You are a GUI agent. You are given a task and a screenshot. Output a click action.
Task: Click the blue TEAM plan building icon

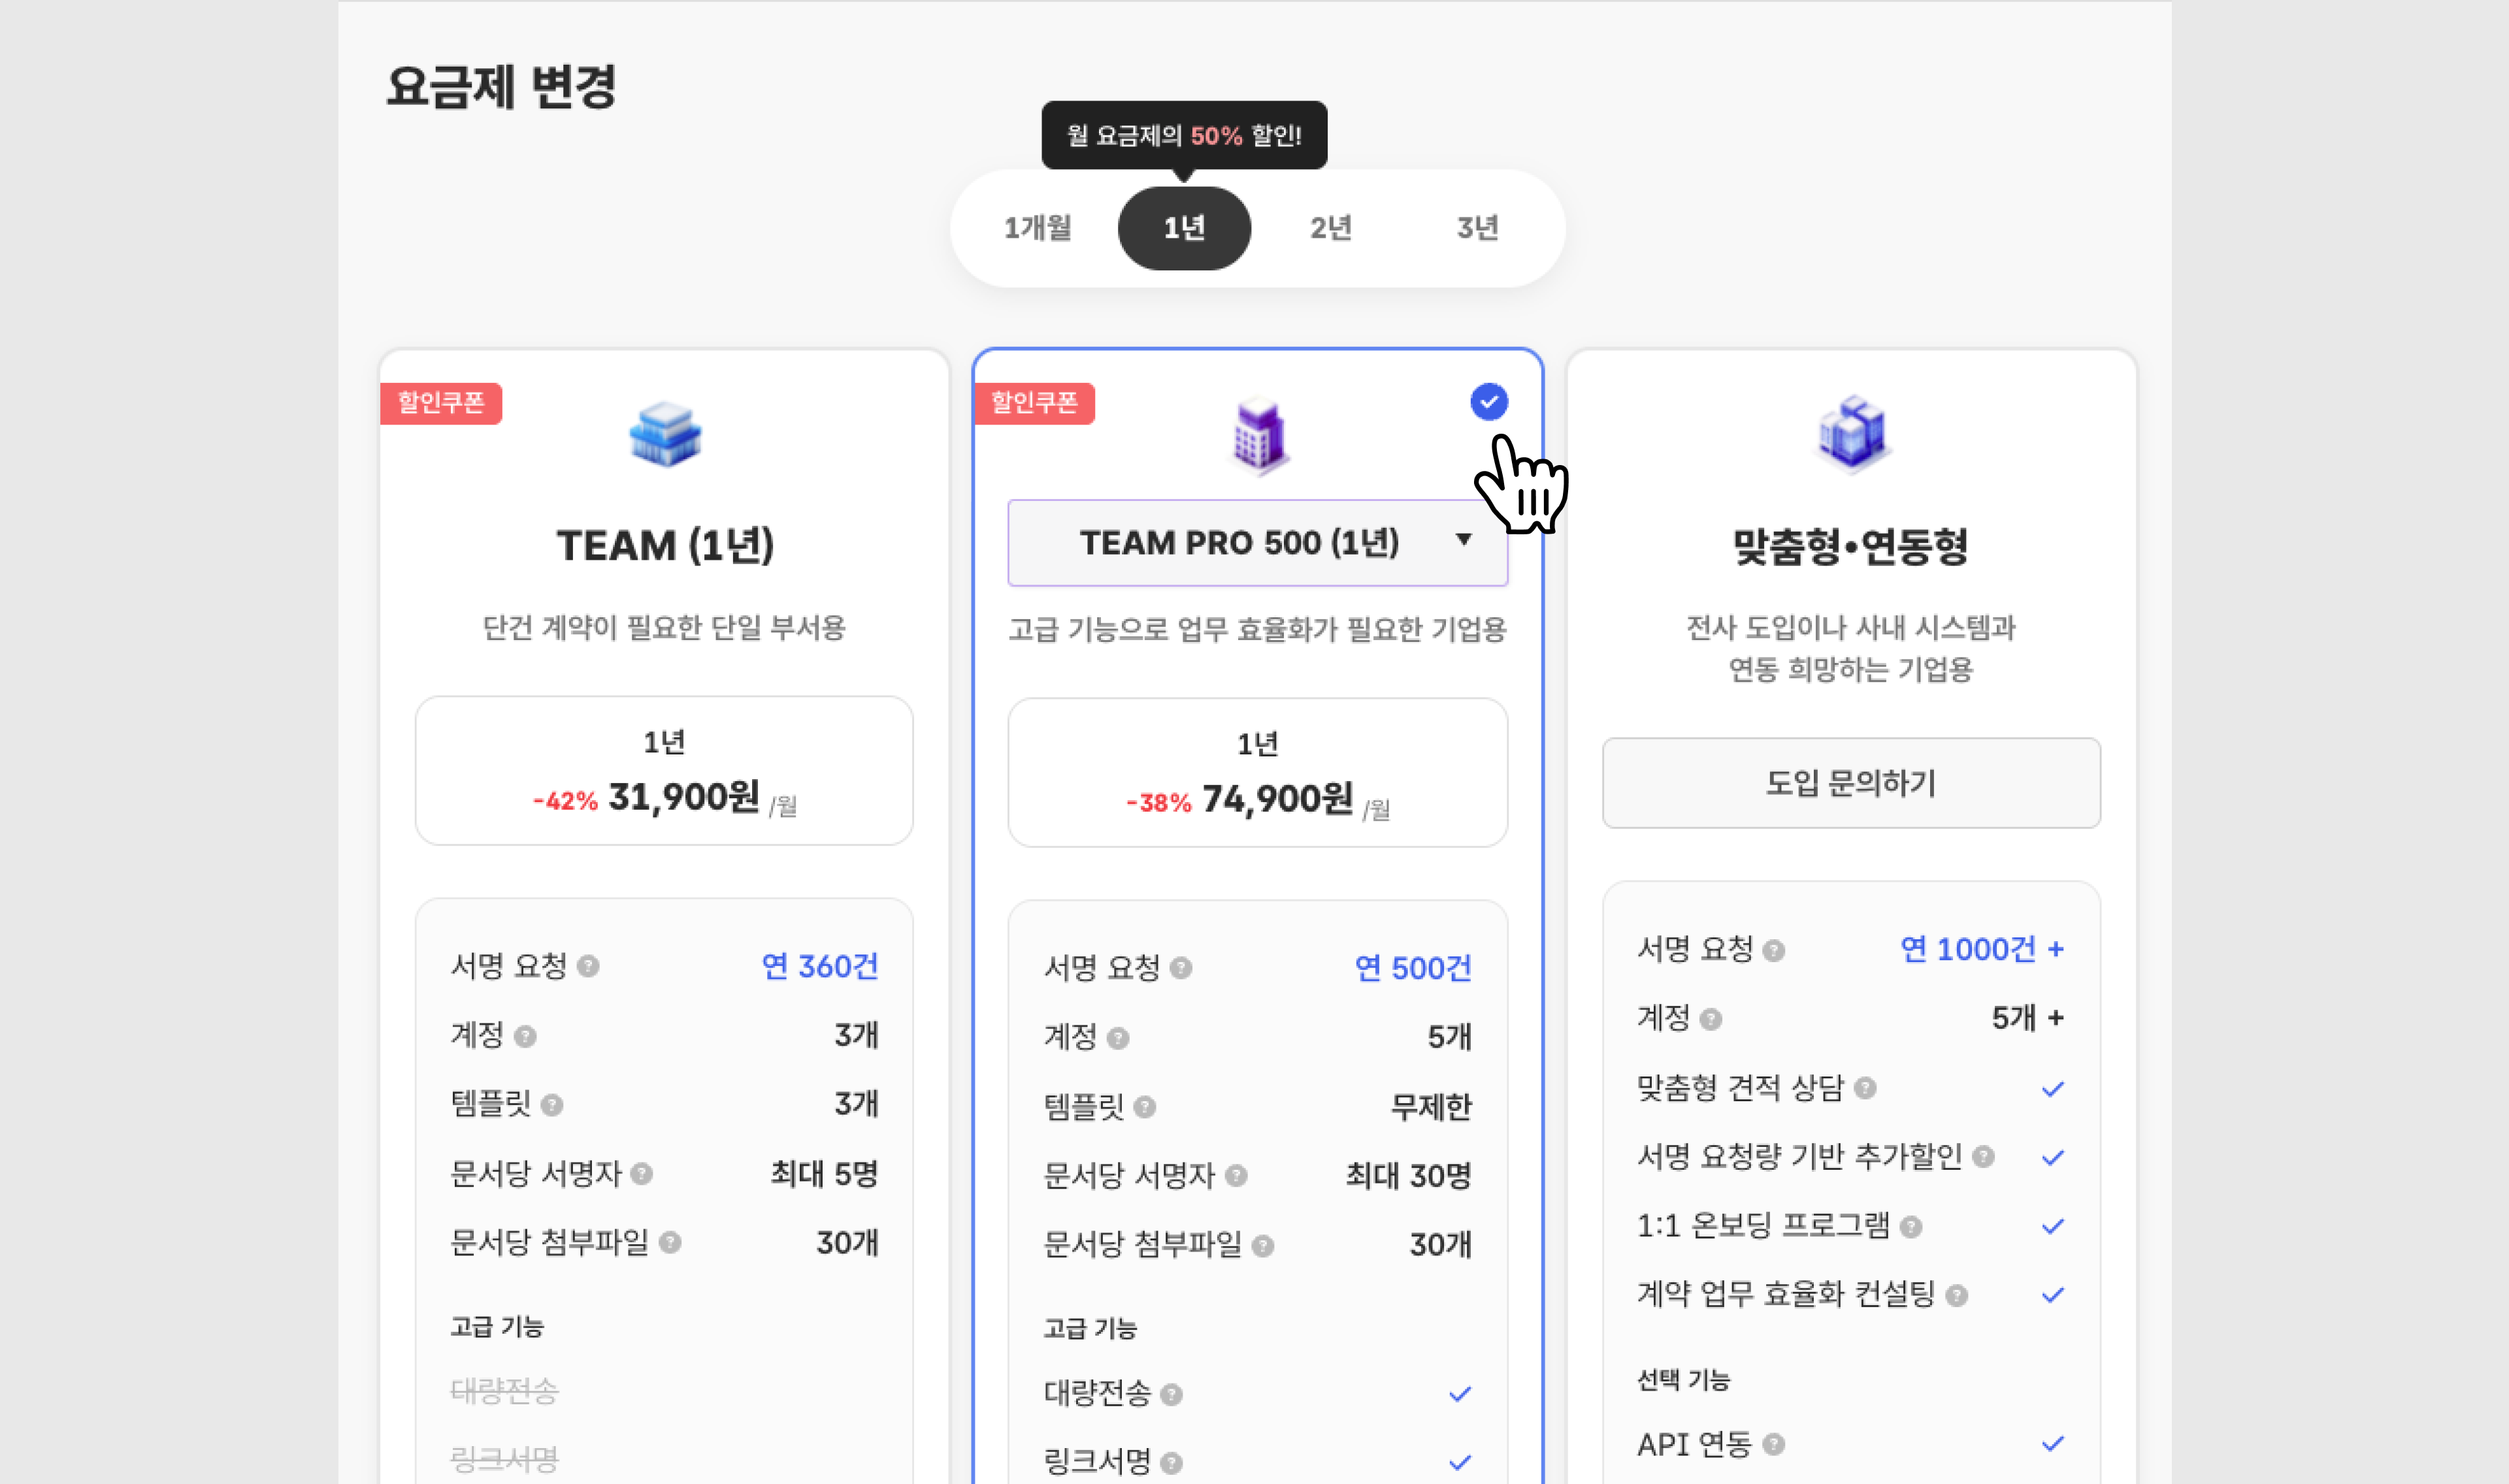click(665, 434)
